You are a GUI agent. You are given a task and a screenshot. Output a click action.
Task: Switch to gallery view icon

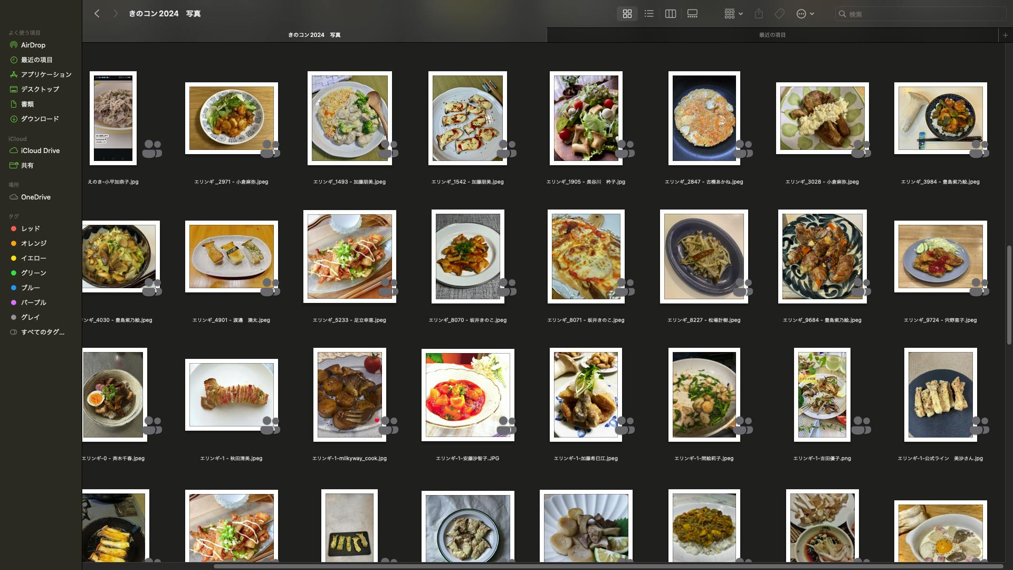(692, 14)
